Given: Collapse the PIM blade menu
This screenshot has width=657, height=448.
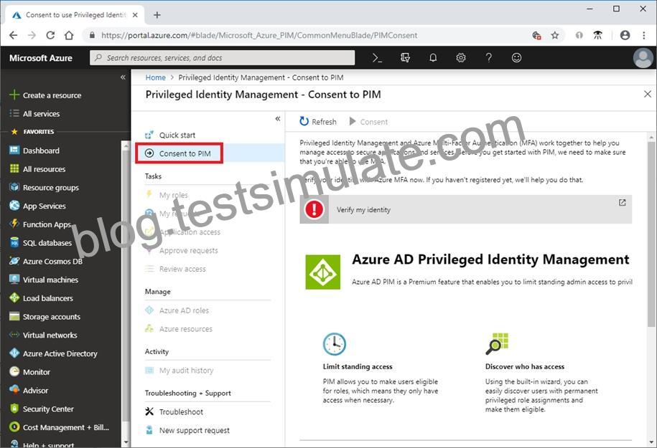Looking at the screenshot, I should pos(277,119).
